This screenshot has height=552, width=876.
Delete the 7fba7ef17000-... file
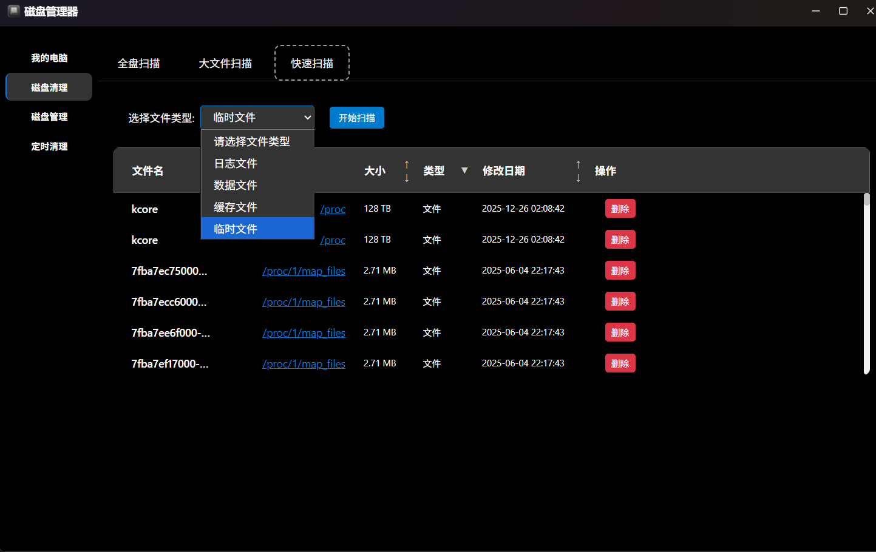620,363
